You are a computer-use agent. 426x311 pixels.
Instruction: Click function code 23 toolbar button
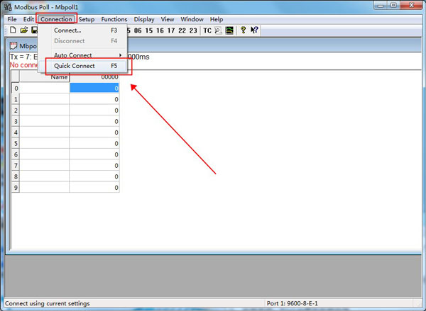coord(193,30)
